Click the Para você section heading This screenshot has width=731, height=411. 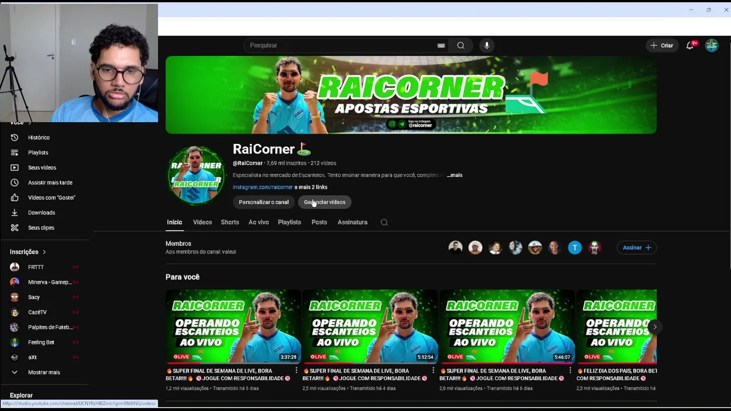183,277
